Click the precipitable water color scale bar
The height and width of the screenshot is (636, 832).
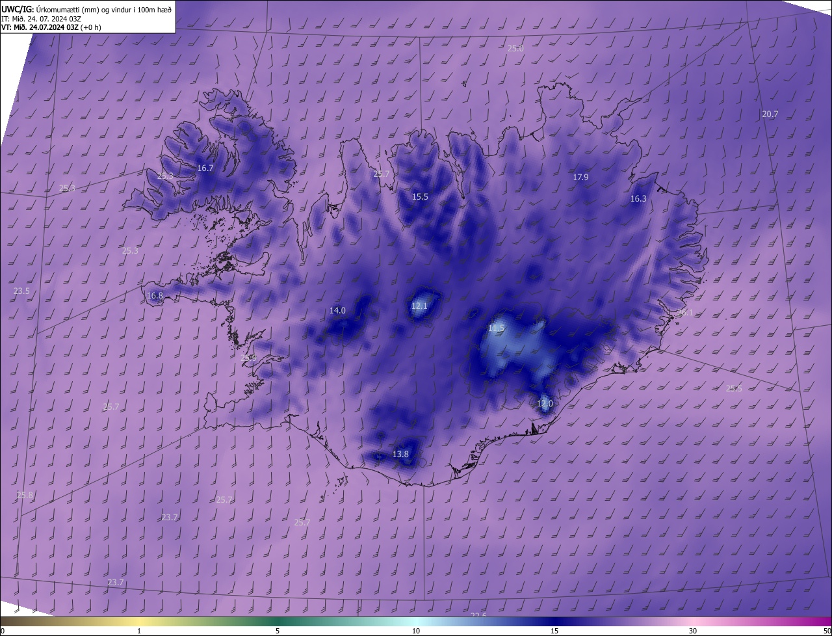point(416,621)
